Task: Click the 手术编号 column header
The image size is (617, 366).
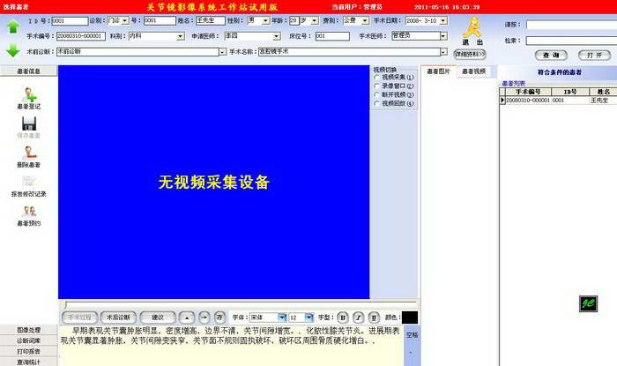Action: tap(528, 92)
